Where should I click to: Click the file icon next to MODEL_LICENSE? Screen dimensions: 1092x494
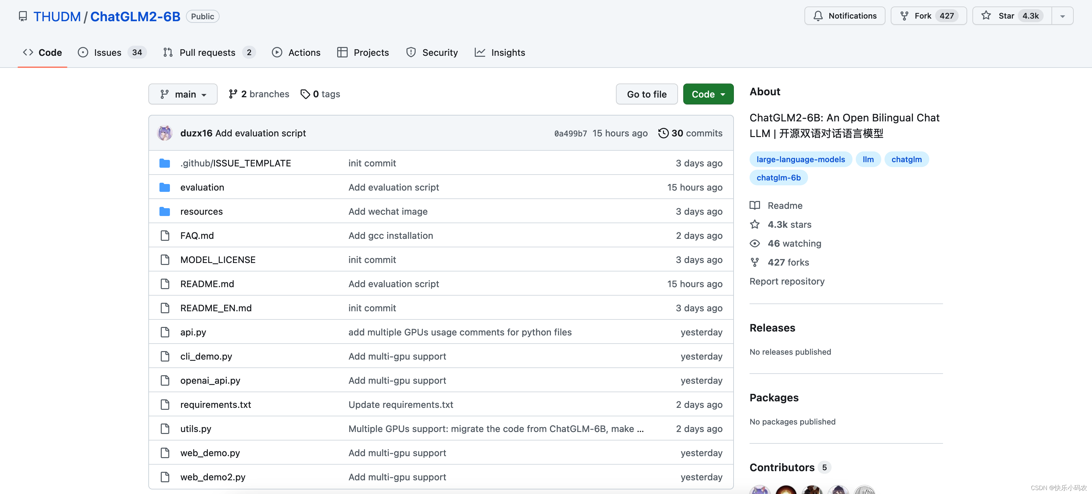point(165,260)
